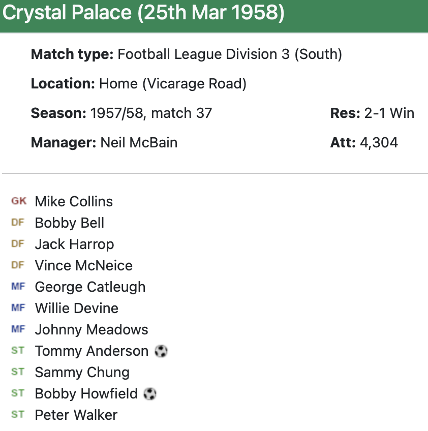Screen dimensions: 428x431
Task: Open Bobby Howfield's player entry
Action: [x=86, y=393]
